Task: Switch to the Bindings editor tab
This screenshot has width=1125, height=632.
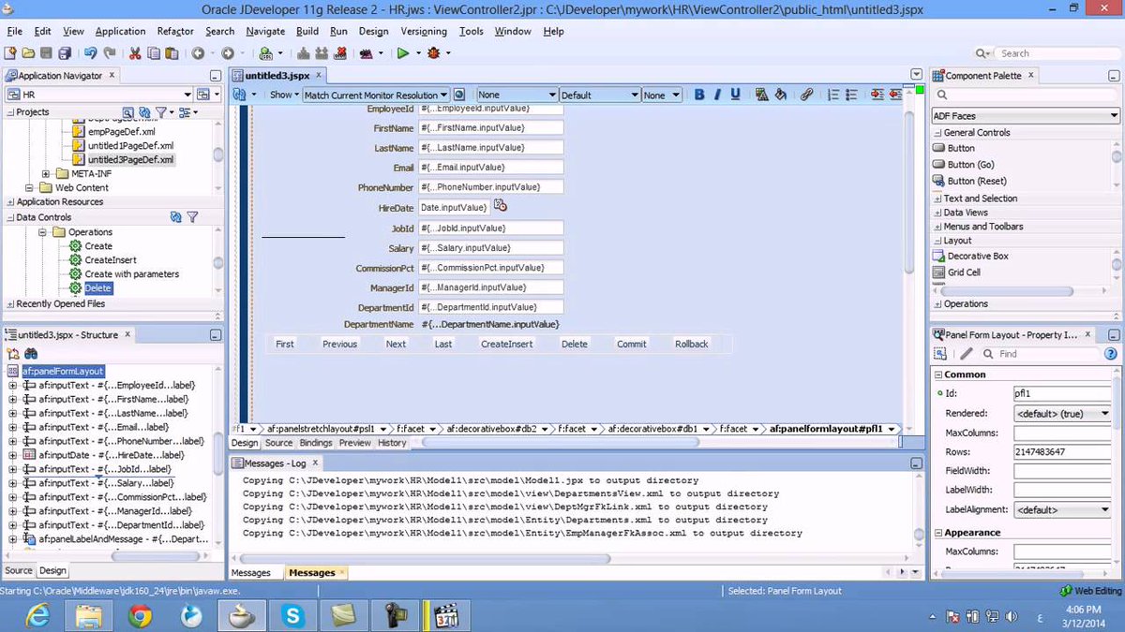Action: pyautogui.click(x=315, y=443)
